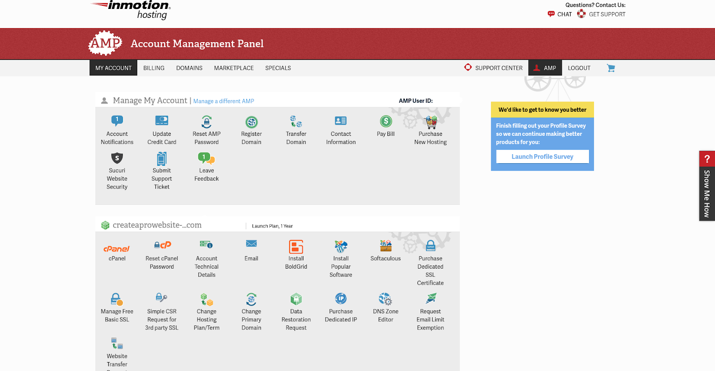The height and width of the screenshot is (371, 715).
Task: Open Purchase New Hosting cart icon
Action: coord(431,122)
